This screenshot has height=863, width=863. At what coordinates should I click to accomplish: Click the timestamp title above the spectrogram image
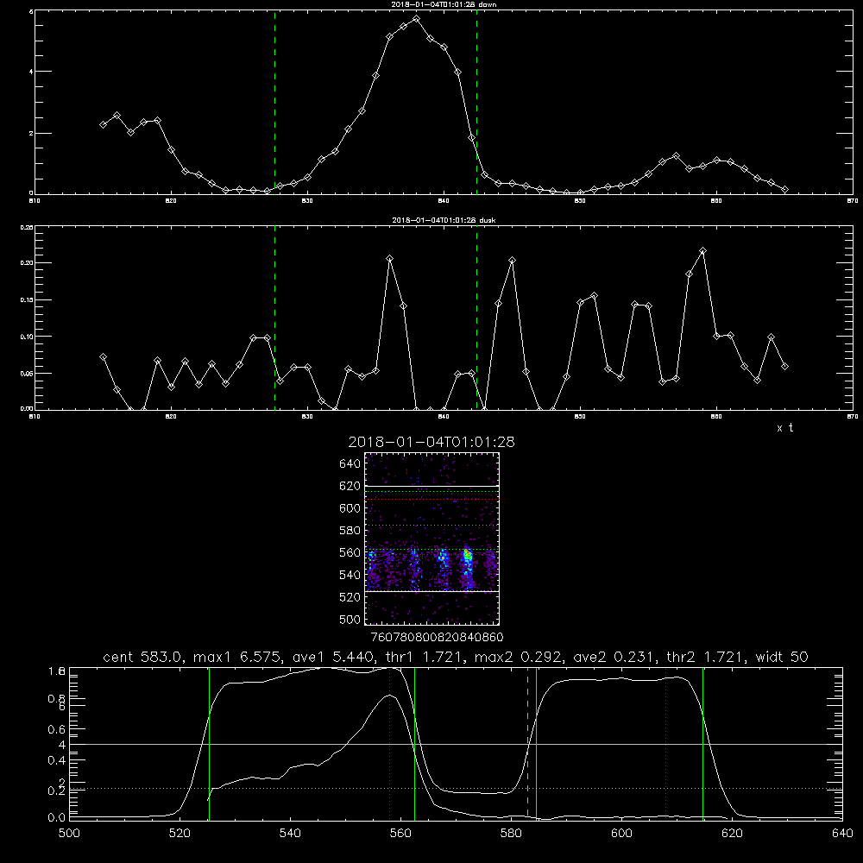pyautogui.click(x=431, y=442)
